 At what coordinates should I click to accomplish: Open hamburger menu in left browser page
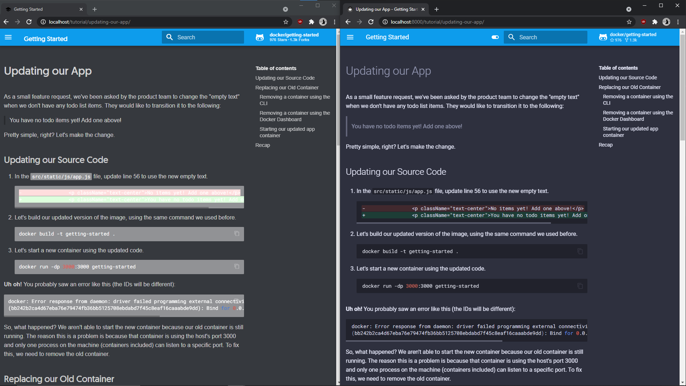8,38
